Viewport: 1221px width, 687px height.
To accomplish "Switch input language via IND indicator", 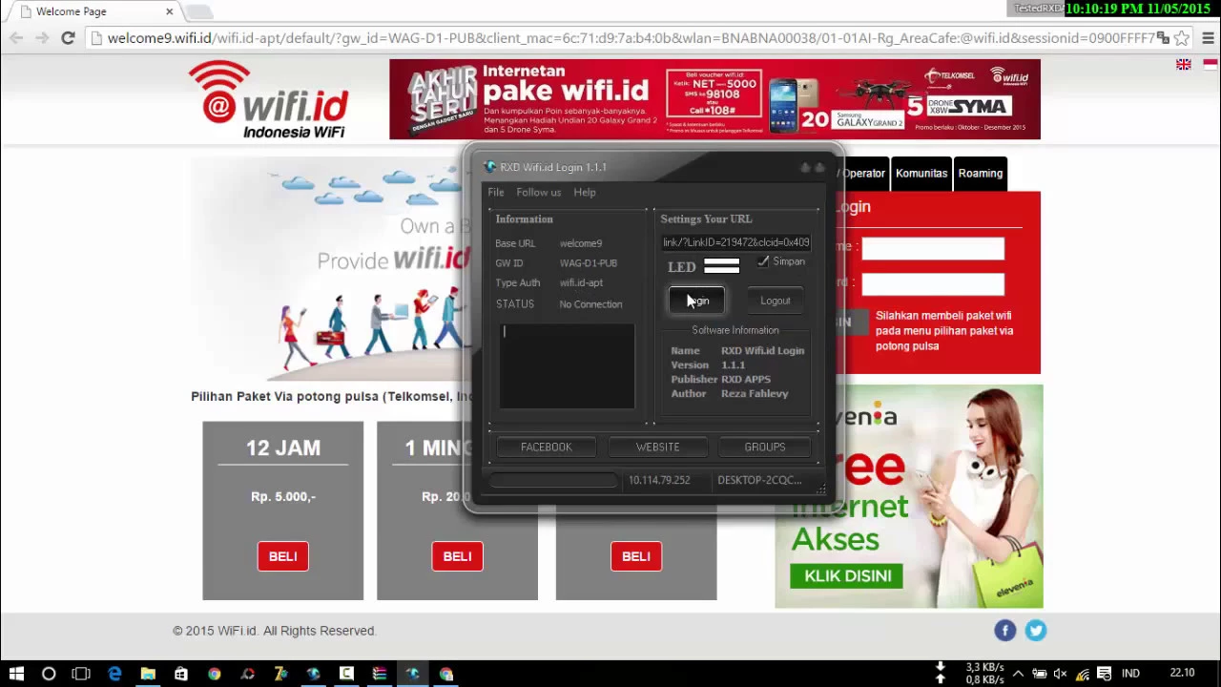I will click(1130, 674).
